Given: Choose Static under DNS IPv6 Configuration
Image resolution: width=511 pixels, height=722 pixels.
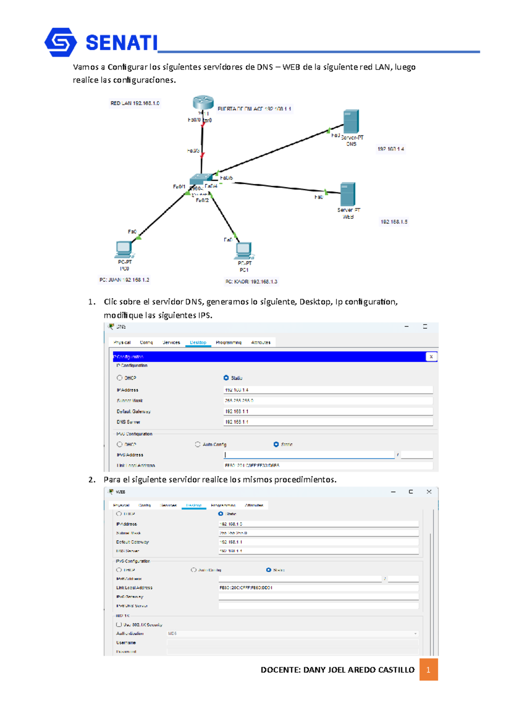Looking at the screenshot, I should tap(276, 444).
